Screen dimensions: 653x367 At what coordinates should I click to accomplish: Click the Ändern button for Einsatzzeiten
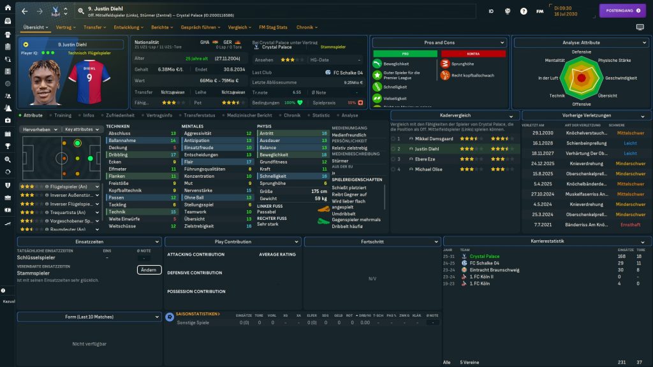(149, 270)
